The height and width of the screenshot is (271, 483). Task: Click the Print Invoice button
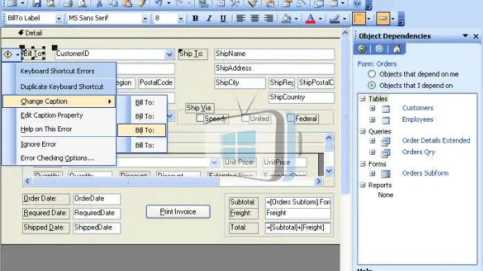(178, 212)
